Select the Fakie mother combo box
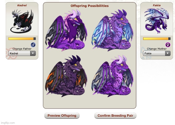175x125 pixels. click(x=157, y=53)
